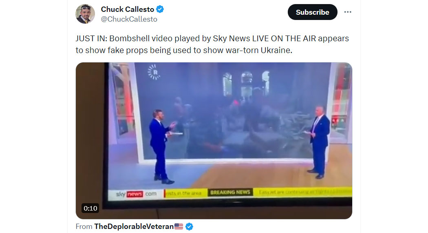
Task: Click the blue verified badge beside Chuck Callesto
Action: pyautogui.click(x=160, y=9)
